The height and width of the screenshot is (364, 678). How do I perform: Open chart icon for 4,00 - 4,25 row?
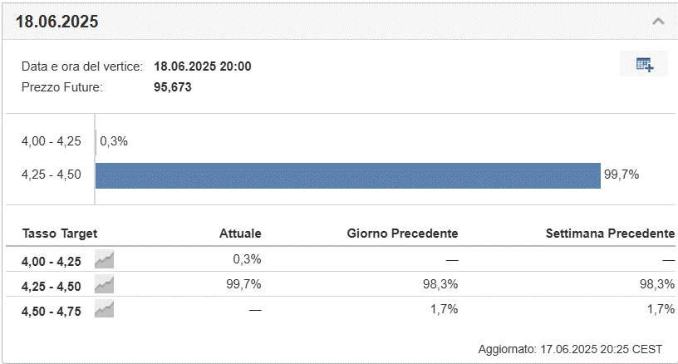(104, 259)
